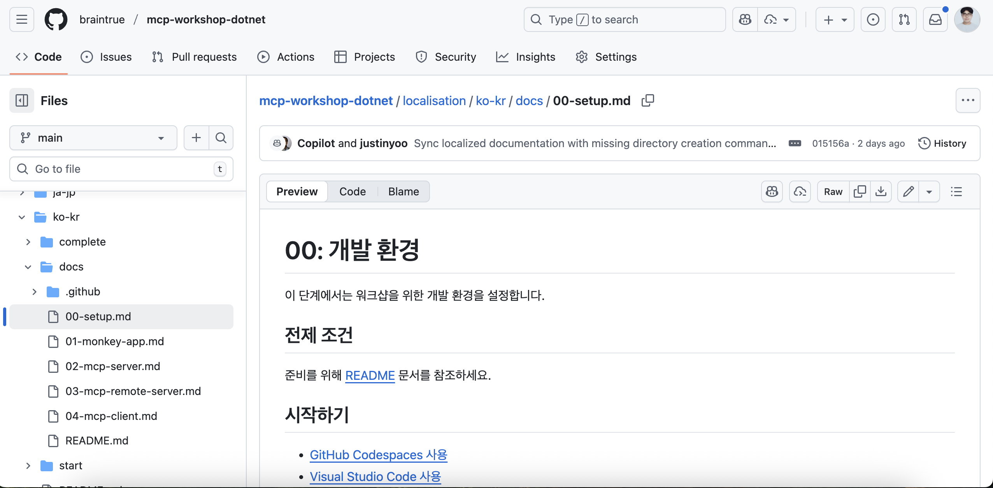
Task: Switch to the Code view tab
Action: (x=352, y=191)
